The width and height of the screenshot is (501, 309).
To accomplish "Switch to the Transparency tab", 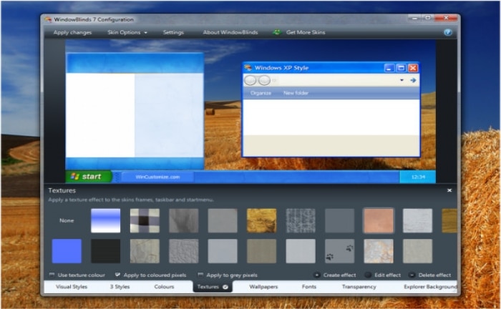I will (x=359, y=287).
